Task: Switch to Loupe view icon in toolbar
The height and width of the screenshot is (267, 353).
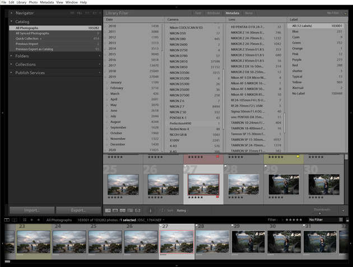Action: tap(115, 210)
